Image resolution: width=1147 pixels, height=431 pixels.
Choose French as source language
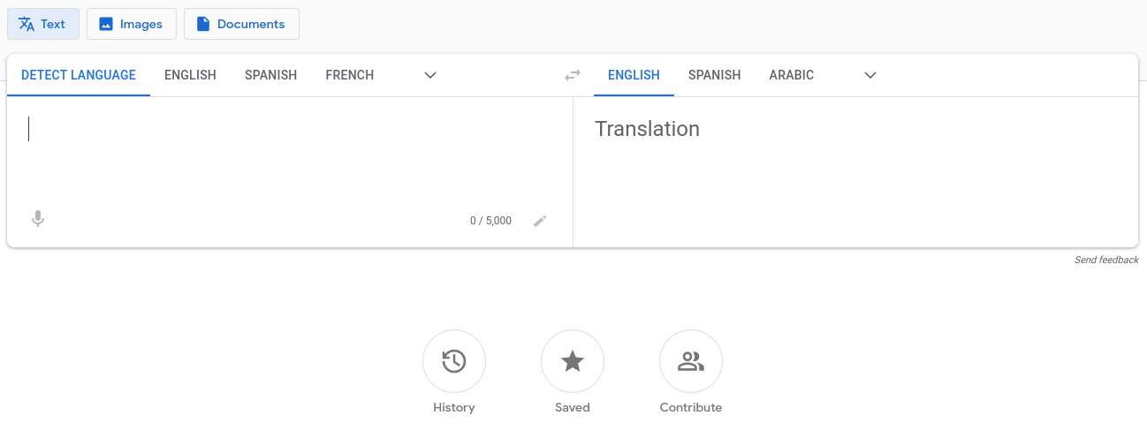tap(350, 75)
